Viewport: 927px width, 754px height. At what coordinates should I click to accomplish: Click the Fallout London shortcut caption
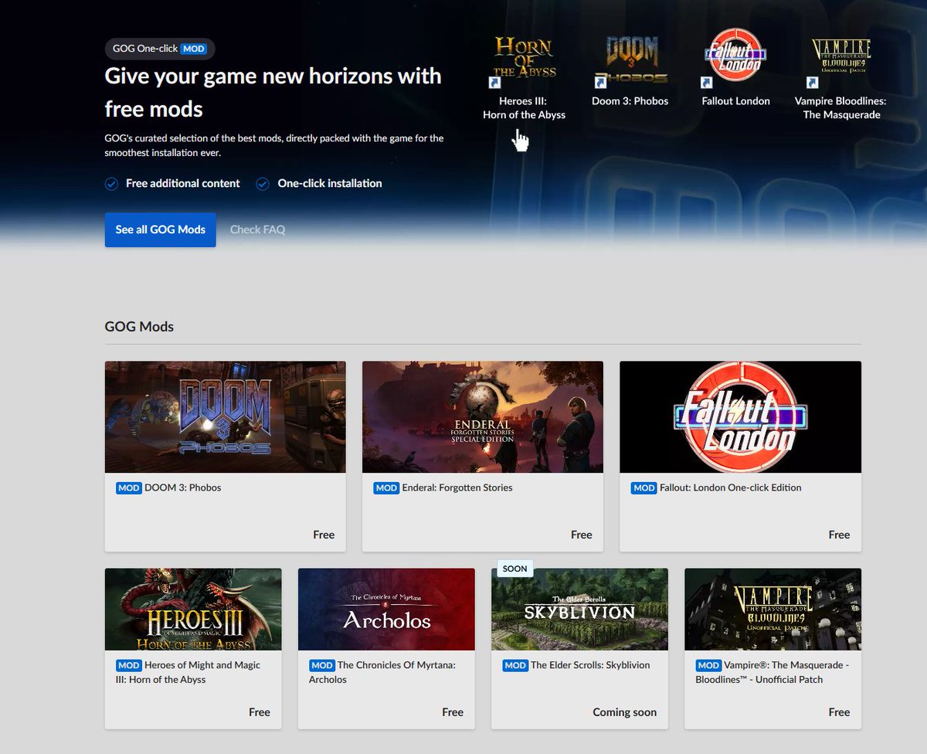[x=735, y=101]
